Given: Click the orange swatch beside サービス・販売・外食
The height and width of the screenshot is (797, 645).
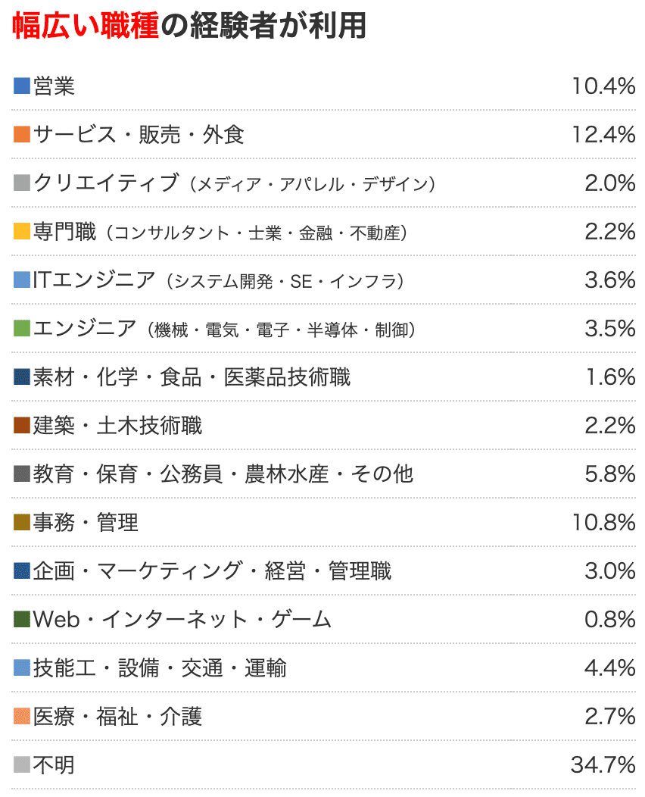Looking at the screenshot, I should (22, 135).
